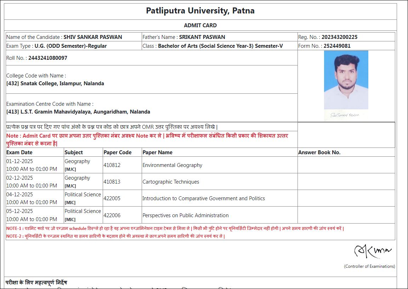The width and height of the screenshot is (408, 289).
Task: Click the 04-12-2025 exam date cell
Action: 20,194
